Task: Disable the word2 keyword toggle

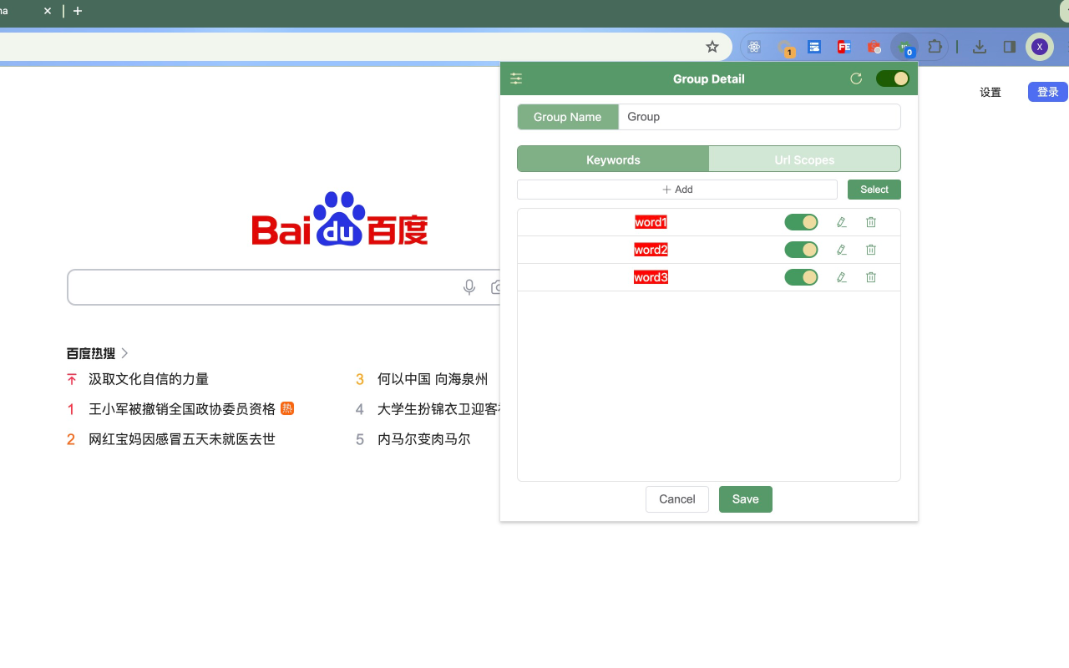Action: click(x=801, y=249)
